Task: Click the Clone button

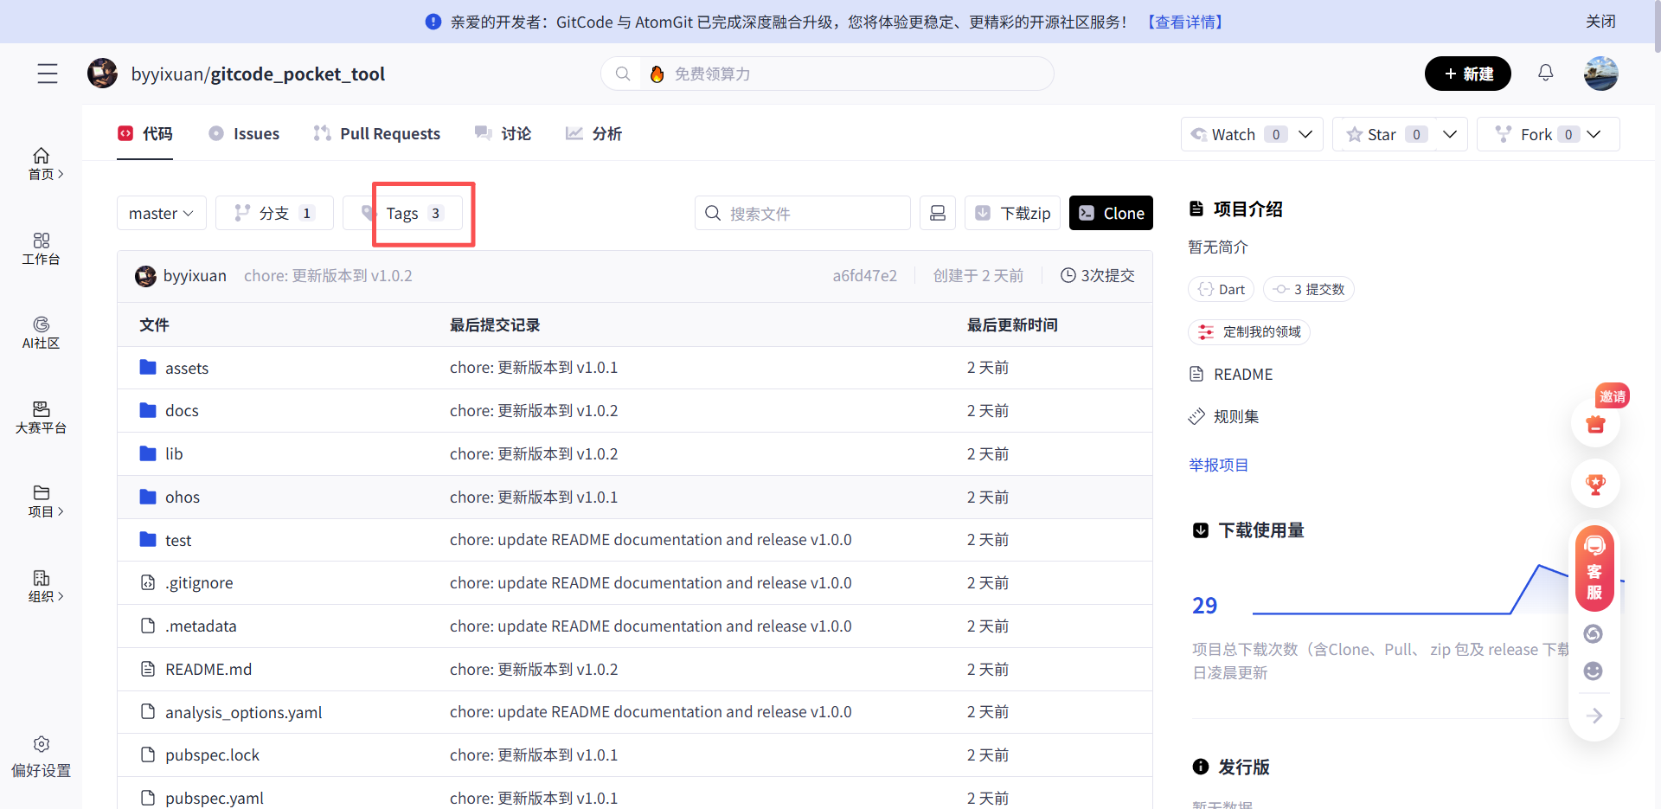Action: pos(1111,213)
